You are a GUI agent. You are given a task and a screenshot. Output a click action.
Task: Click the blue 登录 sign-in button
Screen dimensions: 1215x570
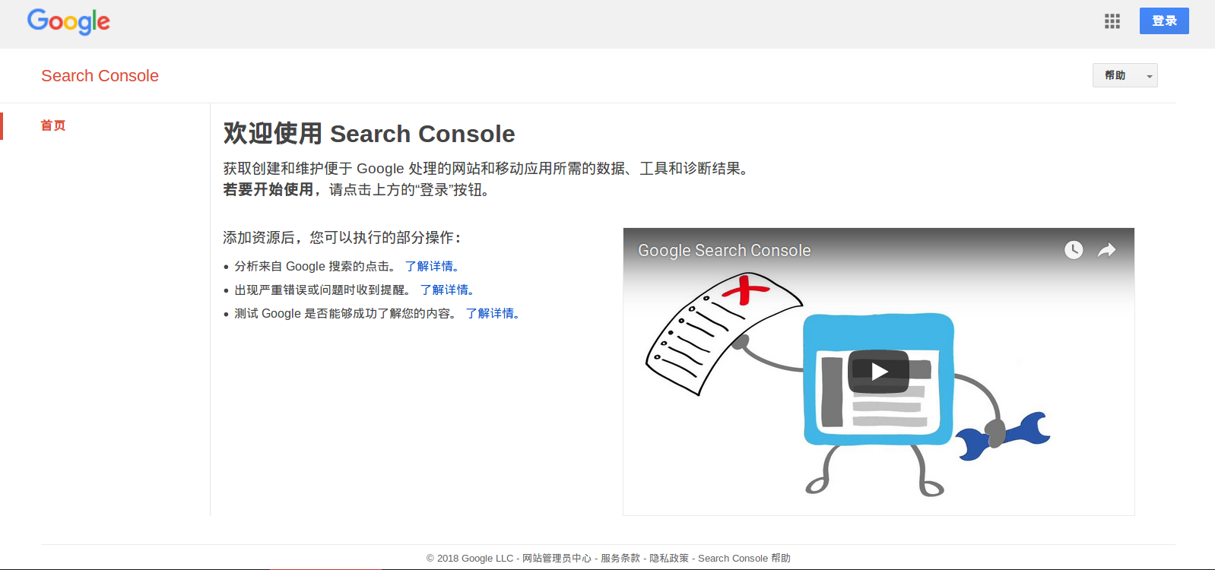click(1164, 21)
